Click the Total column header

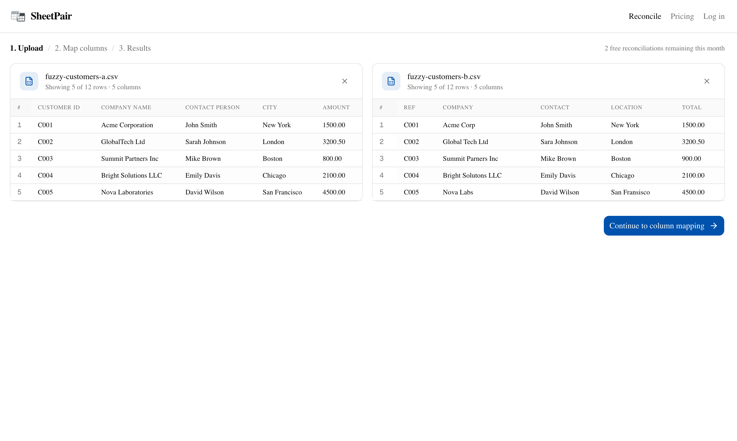(691, 107)
